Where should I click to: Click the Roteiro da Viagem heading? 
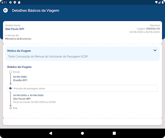click(x=19, y=67)
